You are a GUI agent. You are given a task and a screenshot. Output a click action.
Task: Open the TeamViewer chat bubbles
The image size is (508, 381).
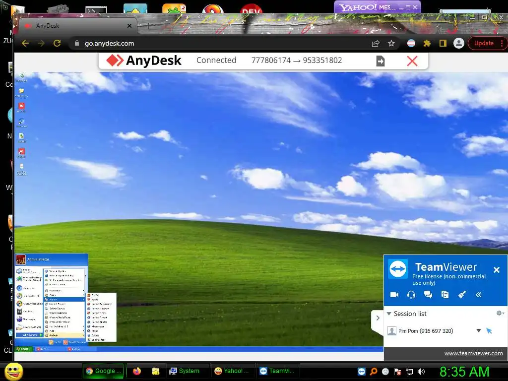tap(428, 295)
